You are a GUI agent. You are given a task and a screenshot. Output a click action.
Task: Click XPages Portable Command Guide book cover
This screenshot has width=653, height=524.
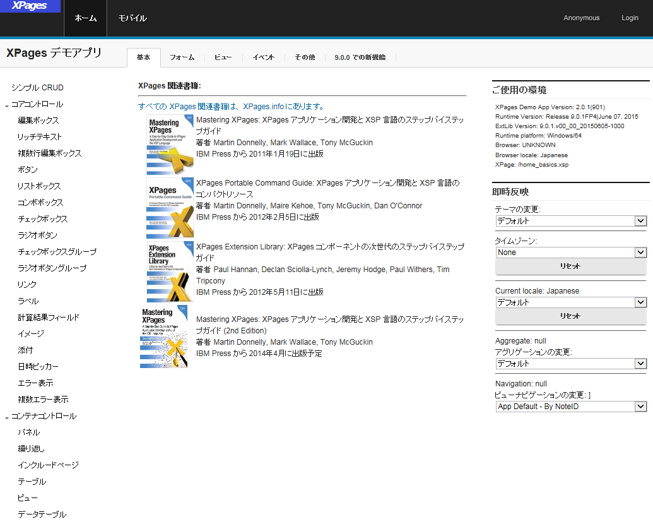click(x=170, y=207)
